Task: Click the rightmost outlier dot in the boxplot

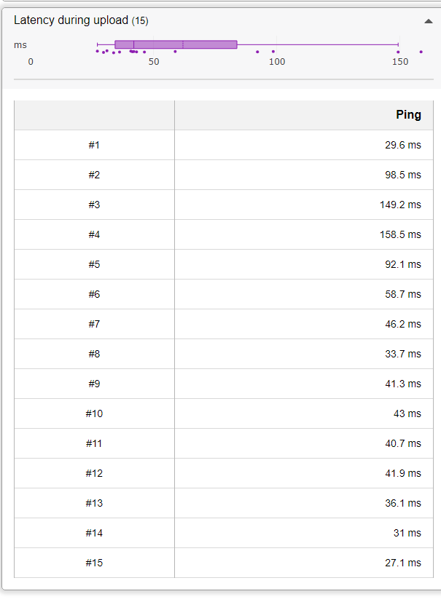Action: [421, 52]
